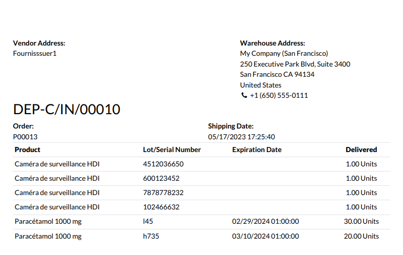The image size is (403, 255).
Task: Click the 20.00 Units delivered quantity
Action: [x=361, y=236]
